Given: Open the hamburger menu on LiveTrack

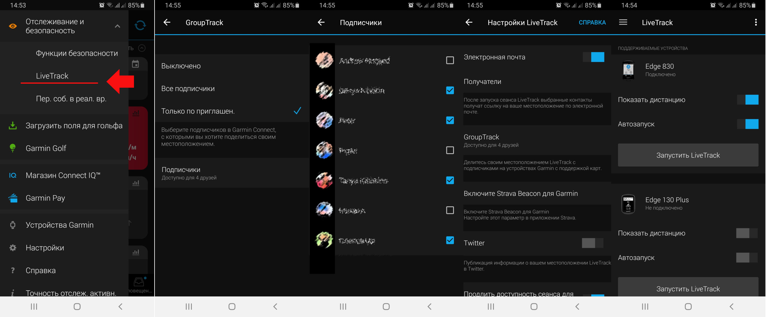Looking at the screenshot, I should coord(623,22).
